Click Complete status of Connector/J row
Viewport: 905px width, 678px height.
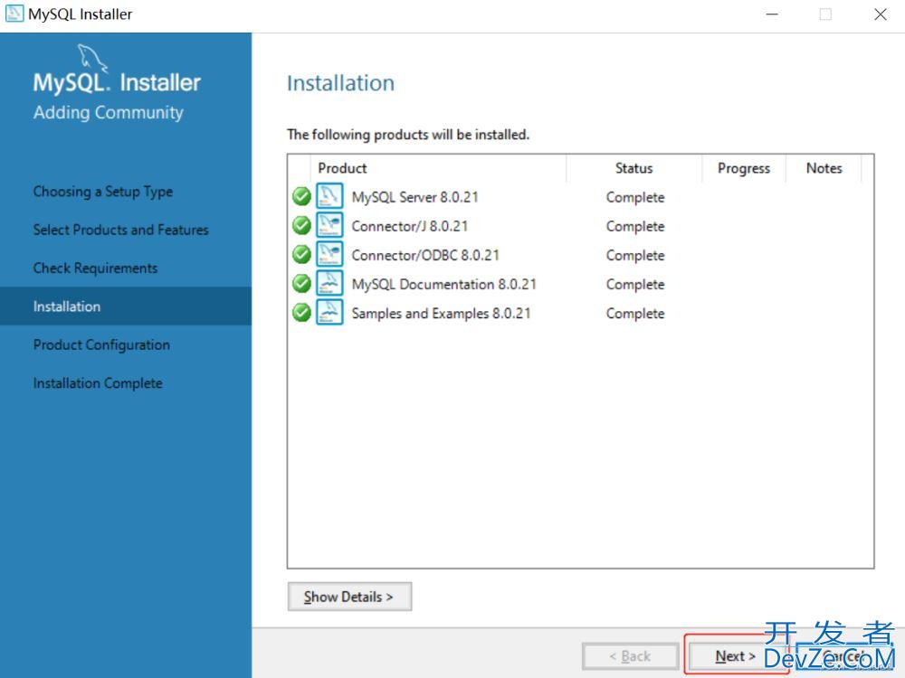(x=635, y=226)
